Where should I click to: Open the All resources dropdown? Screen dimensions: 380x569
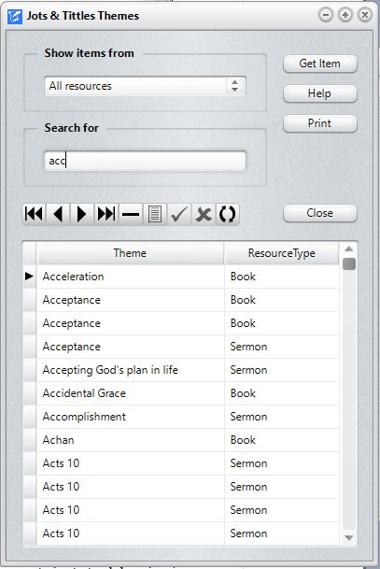(145, 86)
